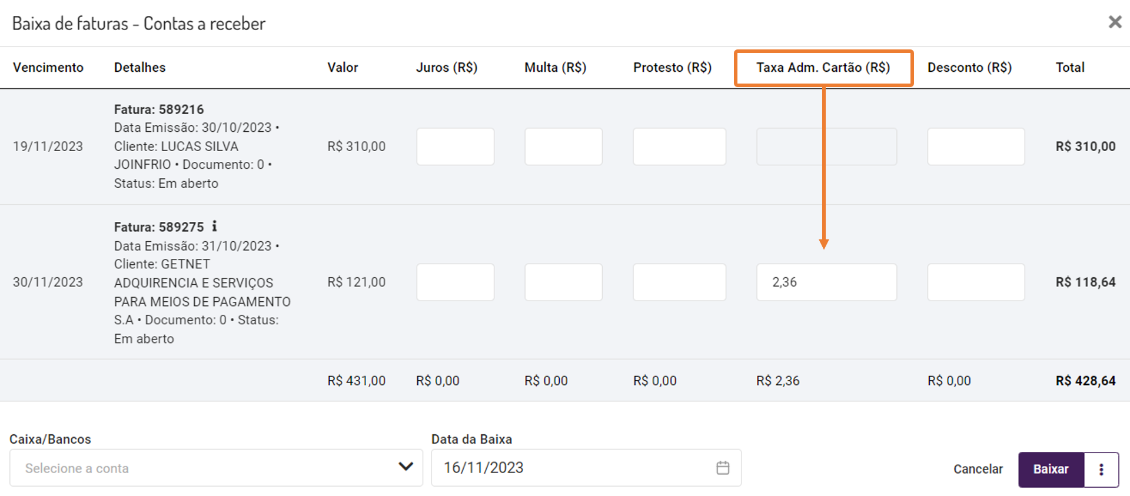This screenshot has height=496, width=1130.
Task: Click the Protesto field for Fatura 589275
Action: click(679, 282)
